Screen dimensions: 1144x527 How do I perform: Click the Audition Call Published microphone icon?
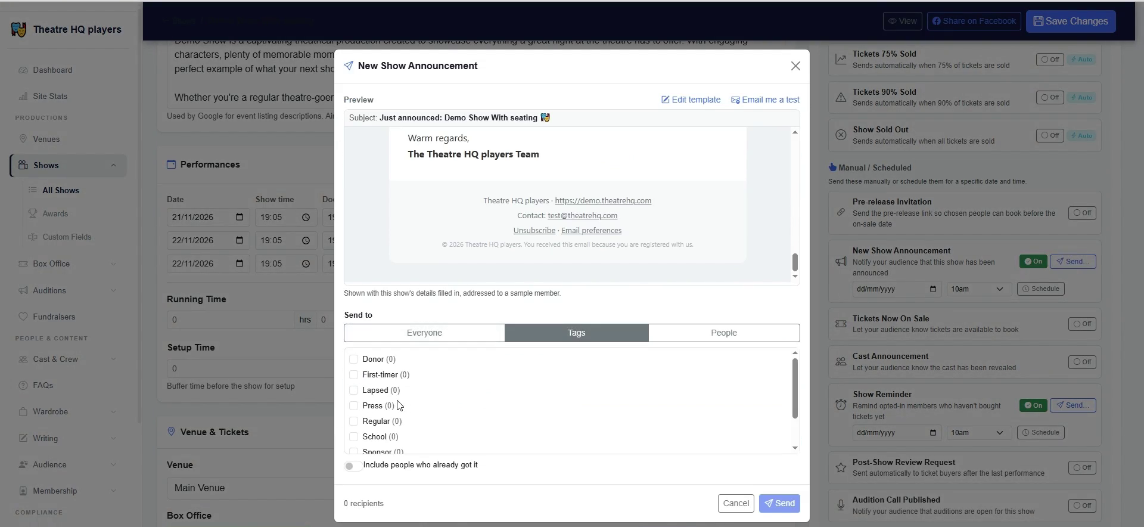(x=841, y=505)
